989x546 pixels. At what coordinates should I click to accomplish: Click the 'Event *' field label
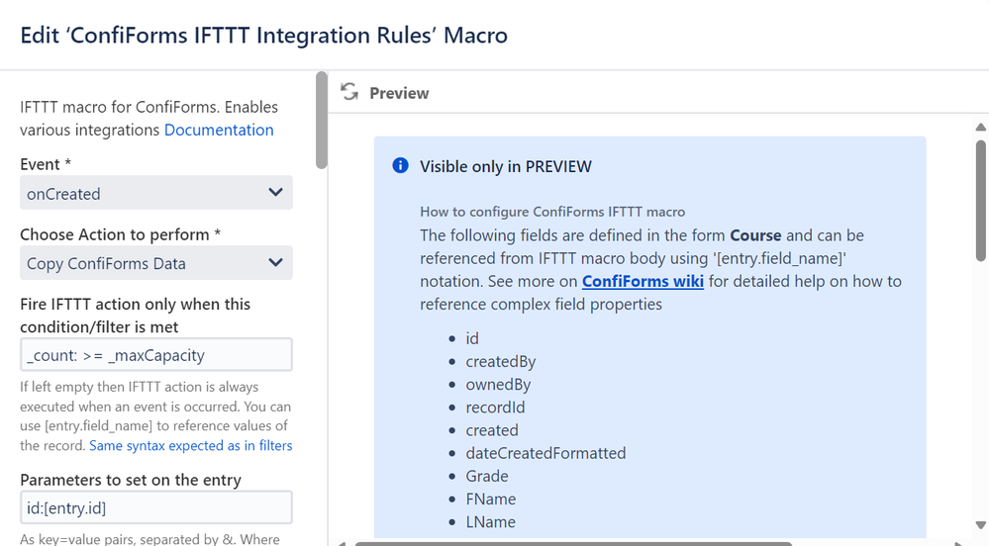[46, 164]
